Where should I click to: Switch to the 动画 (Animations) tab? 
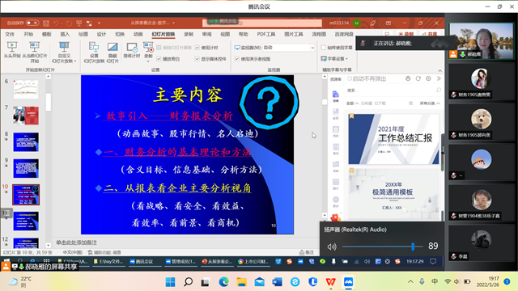point(138,34)
